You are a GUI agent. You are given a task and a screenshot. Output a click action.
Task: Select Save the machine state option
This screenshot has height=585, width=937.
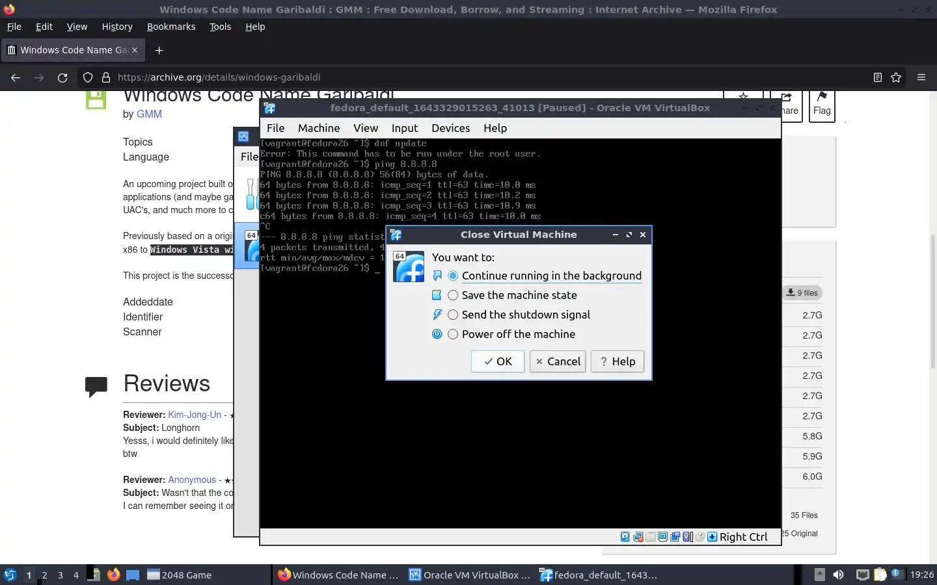(x=512, y=295)
